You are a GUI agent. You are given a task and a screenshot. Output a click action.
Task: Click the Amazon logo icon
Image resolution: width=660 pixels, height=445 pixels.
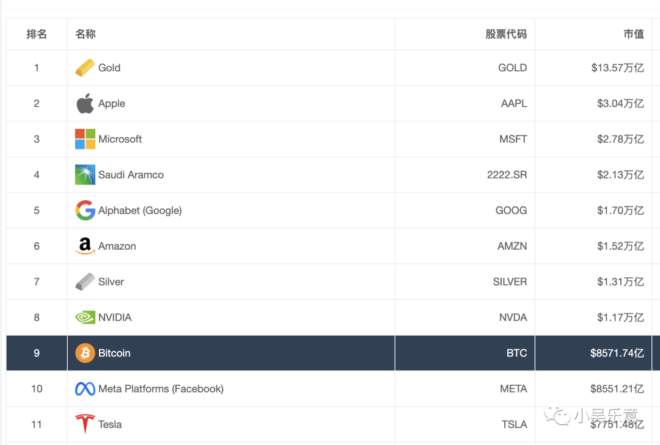click(85, 246)
